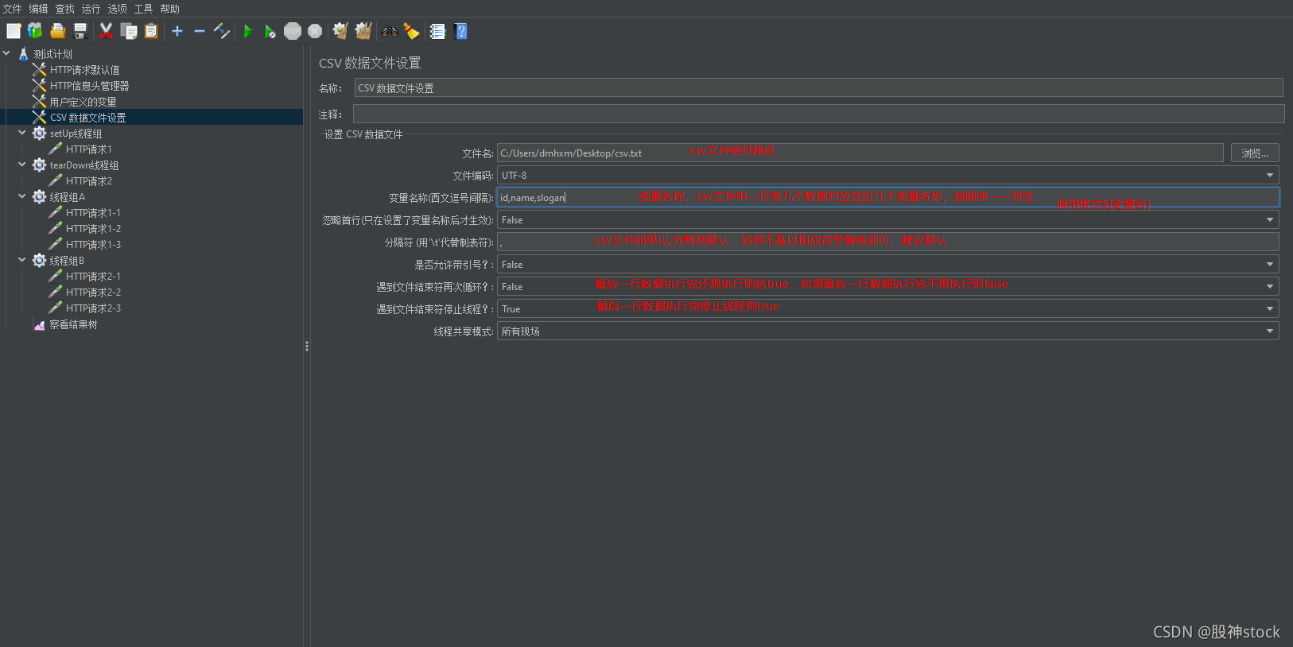Click the 变量名称 variable names field
The height and width of the screenshot is (647, 1293).
point(887,197)
